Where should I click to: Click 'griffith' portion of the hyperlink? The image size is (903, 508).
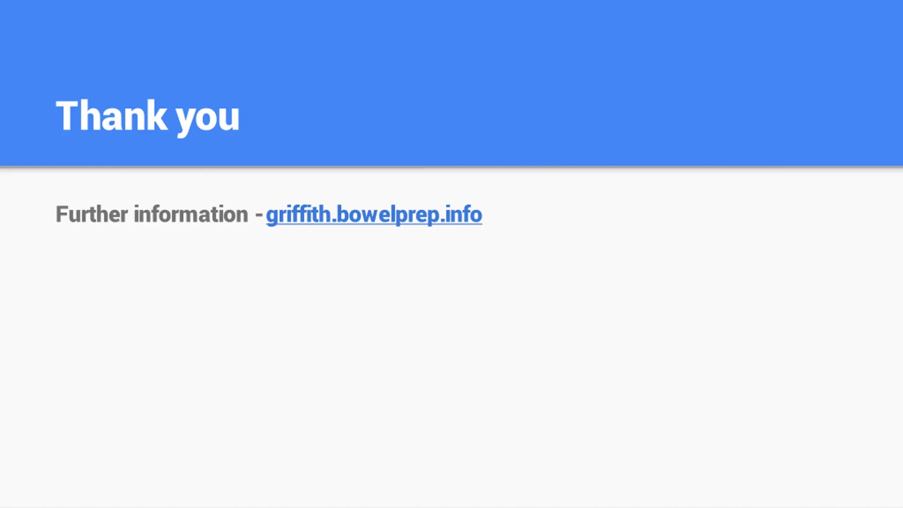298,214
